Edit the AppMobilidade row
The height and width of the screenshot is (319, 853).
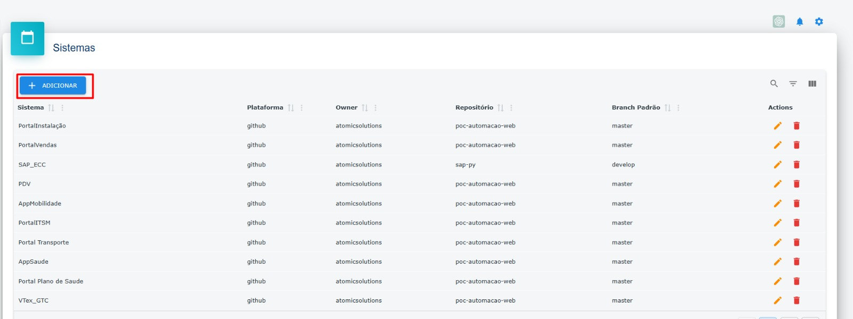pos(778,204)
